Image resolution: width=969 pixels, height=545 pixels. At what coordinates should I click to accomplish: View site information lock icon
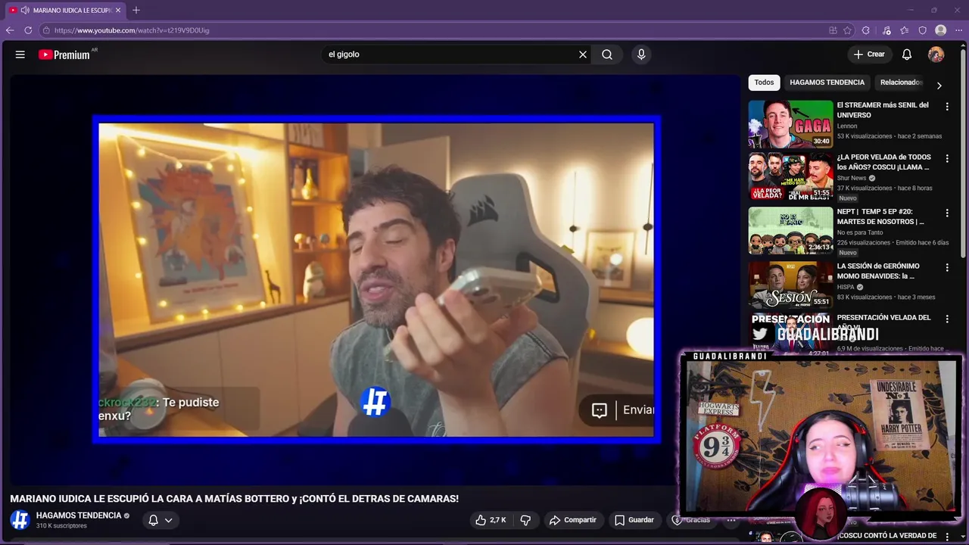click(46, 30)
